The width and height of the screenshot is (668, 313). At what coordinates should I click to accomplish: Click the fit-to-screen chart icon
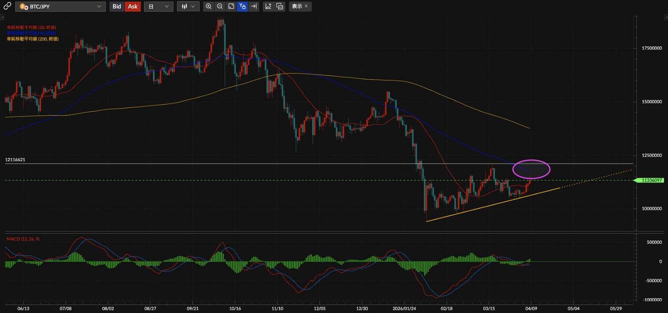(231, 6)
